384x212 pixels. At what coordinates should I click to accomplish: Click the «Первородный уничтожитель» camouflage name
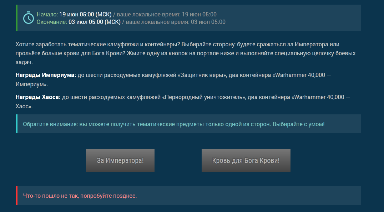coord(203,97)
